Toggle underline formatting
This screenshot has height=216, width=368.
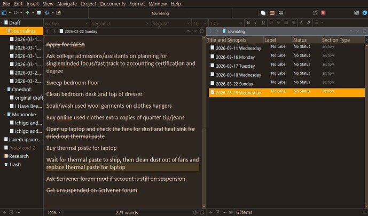(263, 22)
